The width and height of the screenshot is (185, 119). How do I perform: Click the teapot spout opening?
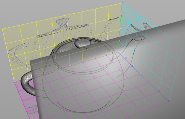coord(139,39)
